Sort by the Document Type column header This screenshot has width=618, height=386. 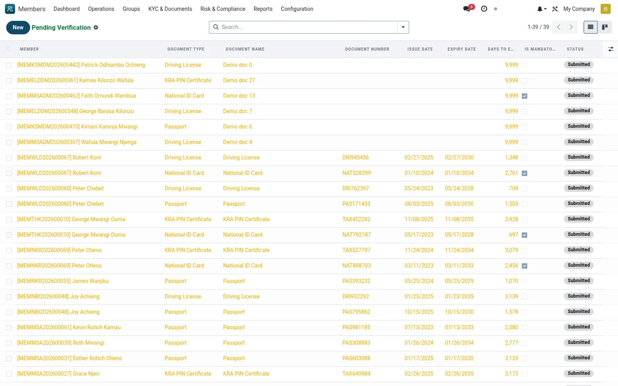pos(186,49)
